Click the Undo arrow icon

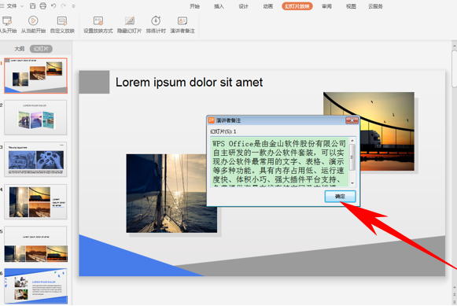coord(53,6)
